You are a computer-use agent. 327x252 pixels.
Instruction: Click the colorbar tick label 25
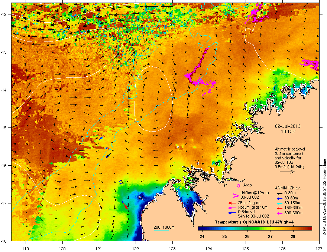(224, 236)
